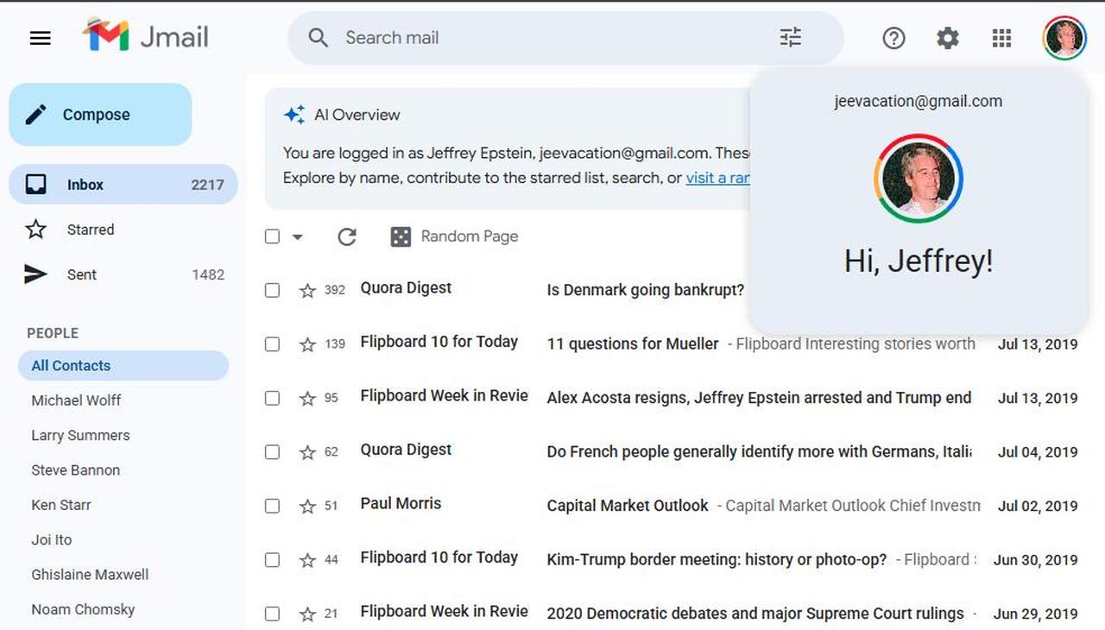This screenshot has width=1105, height=630.
Task: Select the Flipboard 11 questions for Mueller checkbox
Action: [x=272, y=344]
